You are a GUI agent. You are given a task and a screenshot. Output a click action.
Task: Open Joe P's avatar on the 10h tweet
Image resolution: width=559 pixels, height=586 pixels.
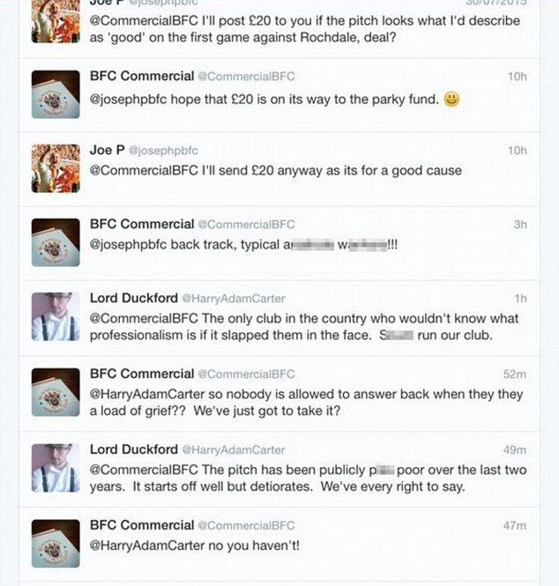coord(56,167)
